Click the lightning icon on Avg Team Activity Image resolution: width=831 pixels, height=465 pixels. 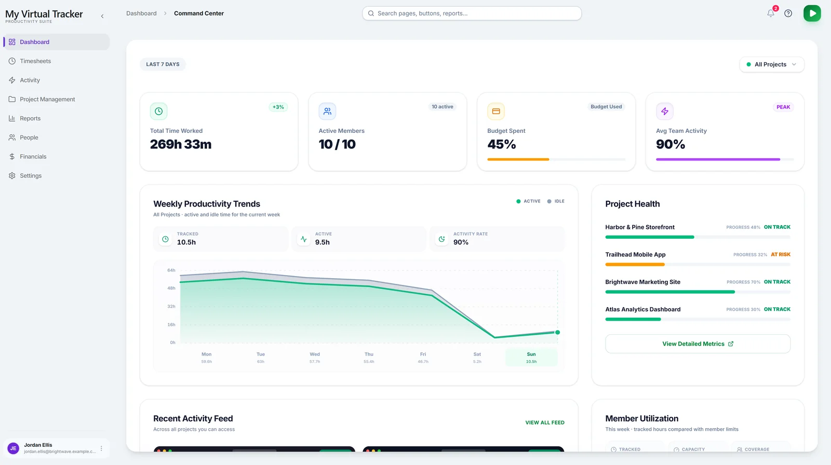point(665,111)
